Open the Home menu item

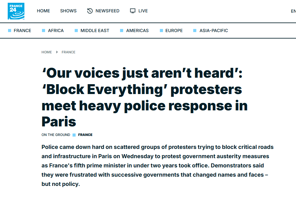(x=44, y=11)
